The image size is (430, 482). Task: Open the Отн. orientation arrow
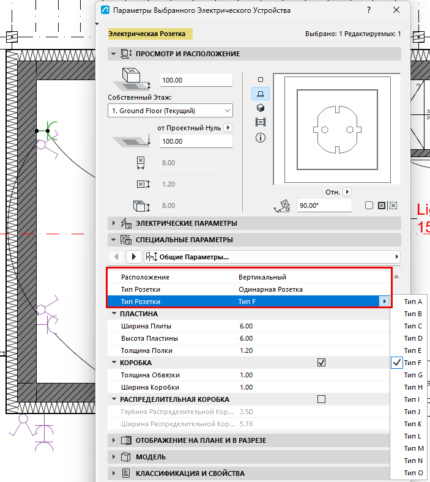point(347,192)
